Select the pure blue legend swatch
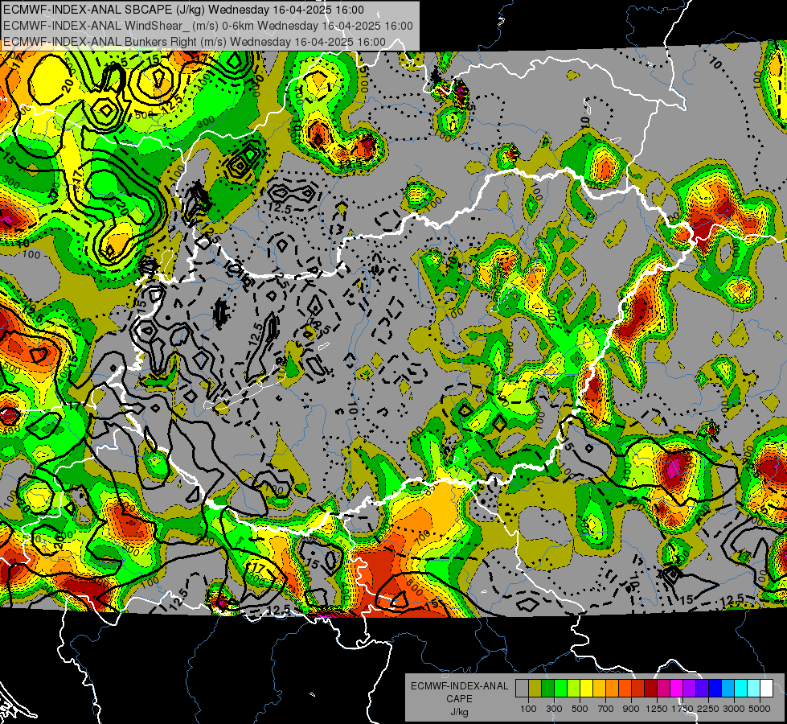This screenshot has width=787, height=724. (715, 689)
